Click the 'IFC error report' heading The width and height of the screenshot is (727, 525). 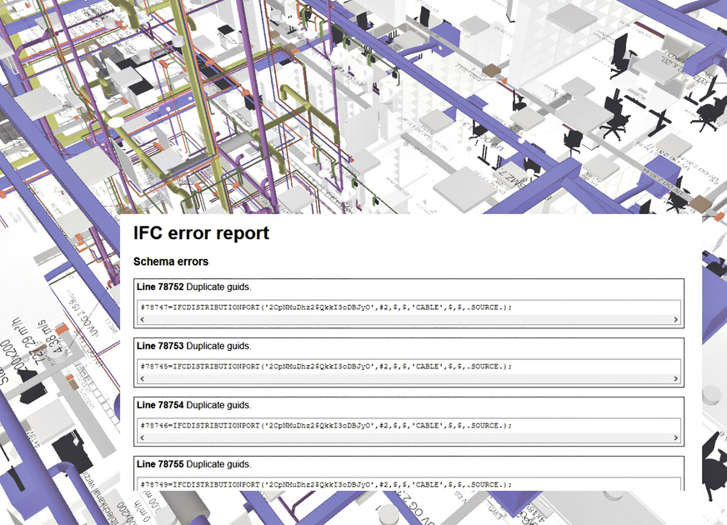click(201, 234)
